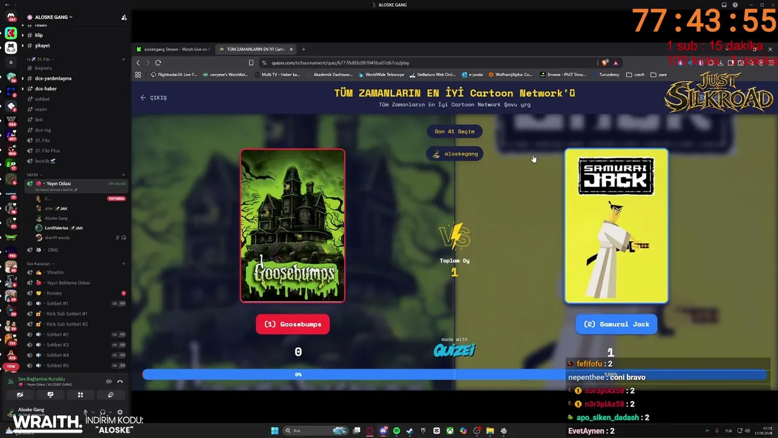Toggle the microphone mute in Discord

85,412
